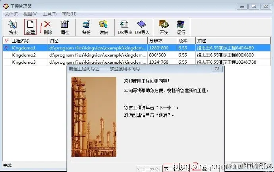Click description 组态王6.55演示工程800X600
This screenshot has width=274, height=172.
click(x=225, y=55)
